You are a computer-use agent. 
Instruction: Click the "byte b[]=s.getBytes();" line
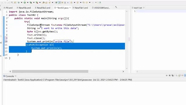tap(42, 32)
